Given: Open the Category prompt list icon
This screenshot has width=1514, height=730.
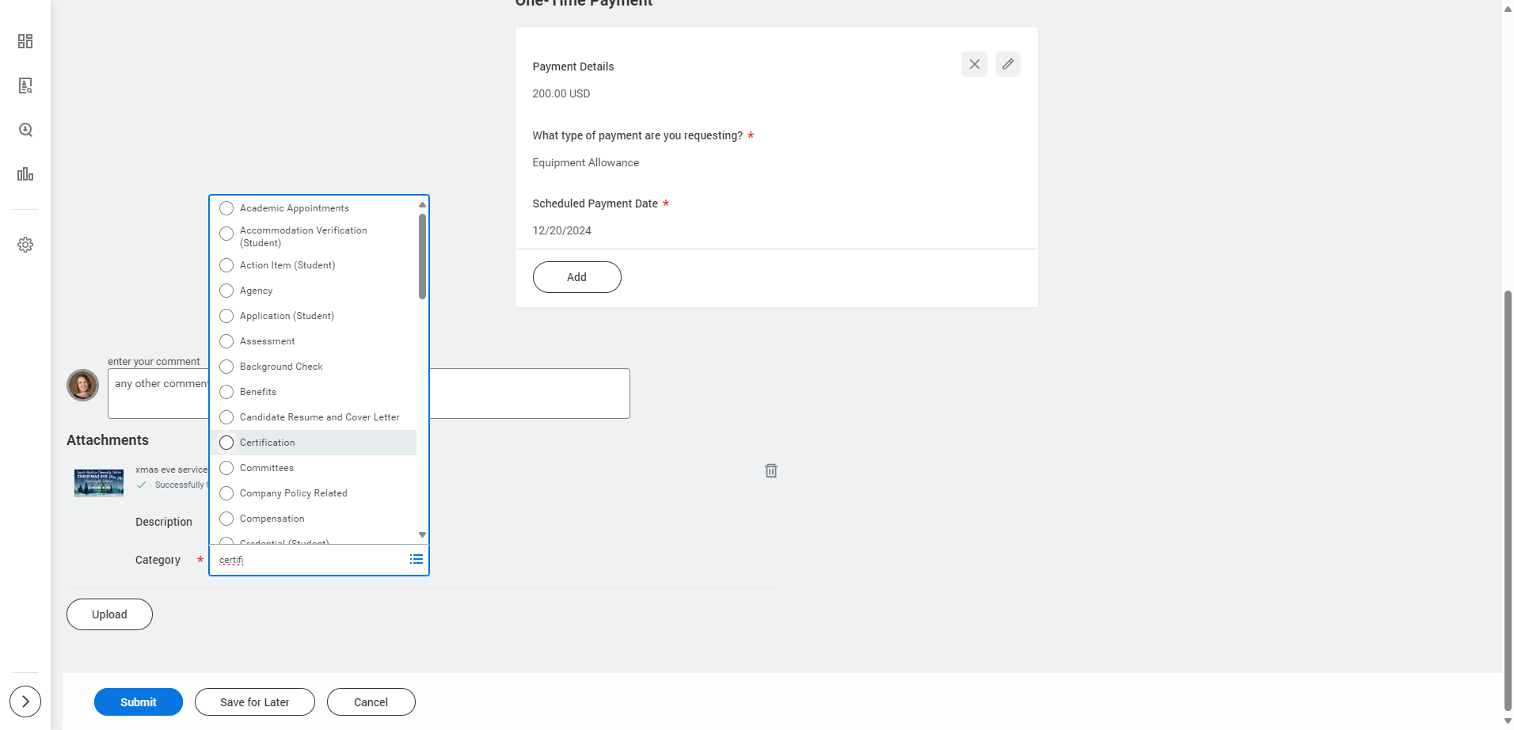Looking at the screenshot, I should coord(417,560).
